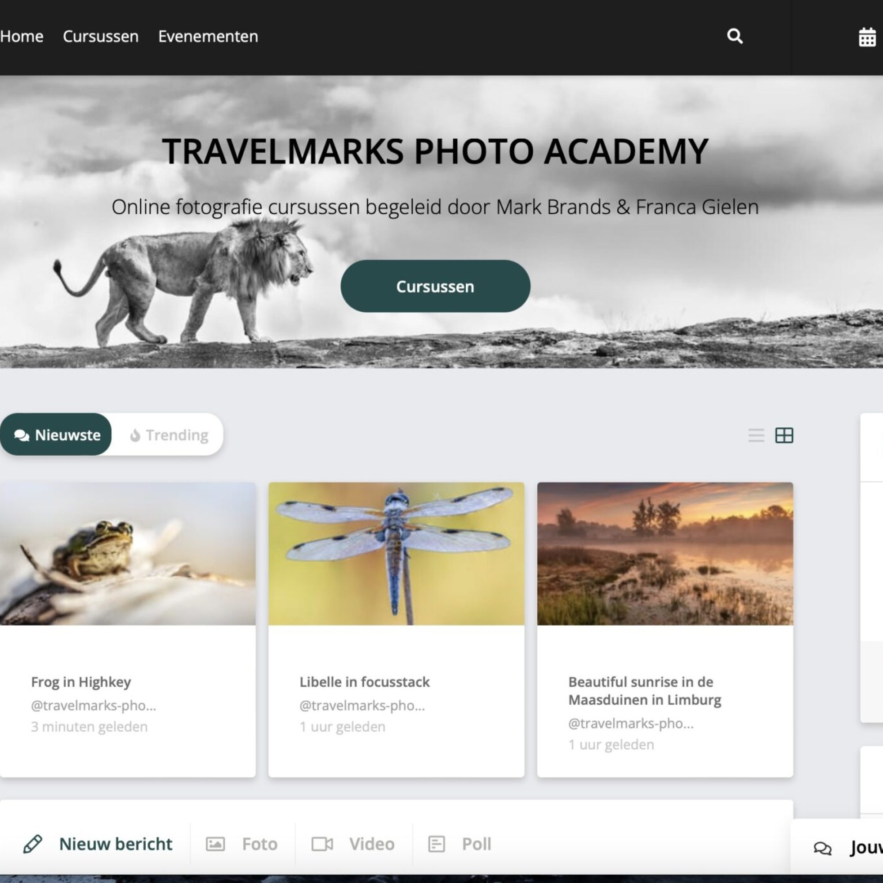The height and width of the screenshot is (883, 883).
Task: Click author handle under Frog in Highkey
Action: click(94, 705)
